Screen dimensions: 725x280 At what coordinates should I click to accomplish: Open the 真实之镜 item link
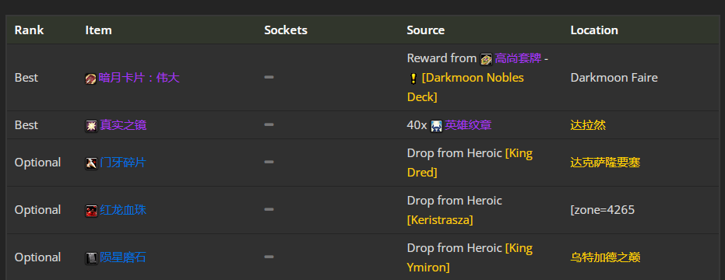(x=123, y=125)
